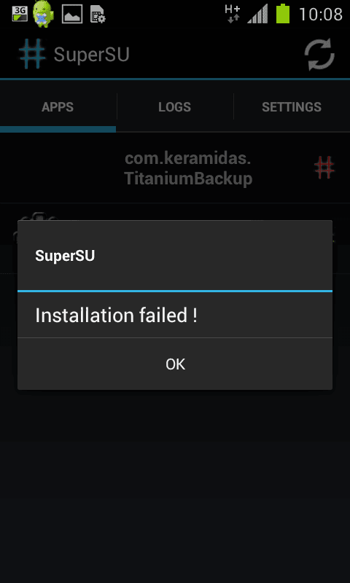Switch to the LOGS tab
This screenshot has width=350, height=583.
[175, 107]
